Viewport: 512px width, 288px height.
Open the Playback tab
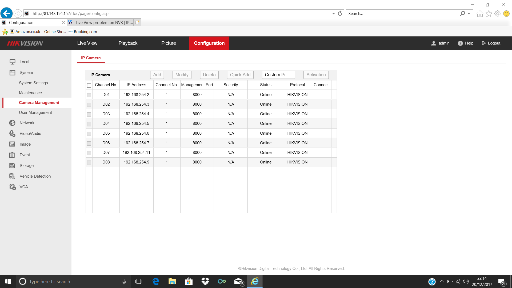click(x=128, y=43)
